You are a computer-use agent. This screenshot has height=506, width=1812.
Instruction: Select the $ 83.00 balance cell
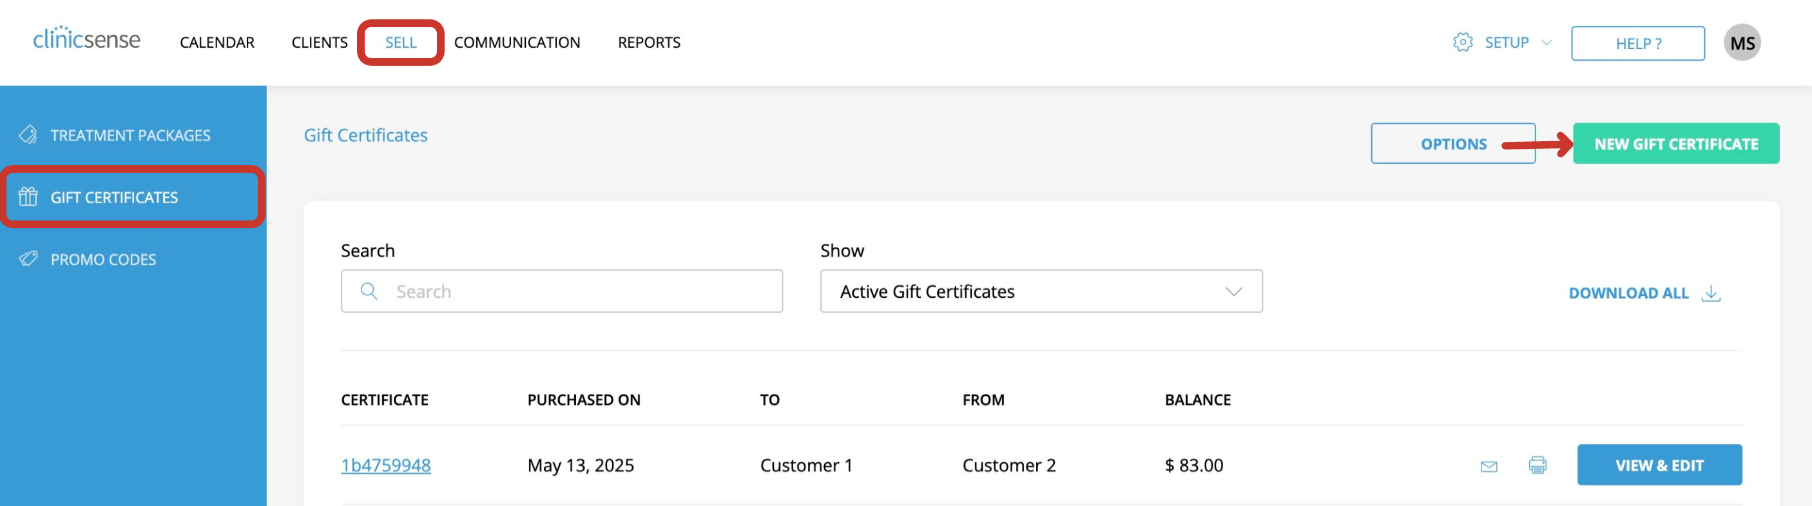coord(1193,465)
